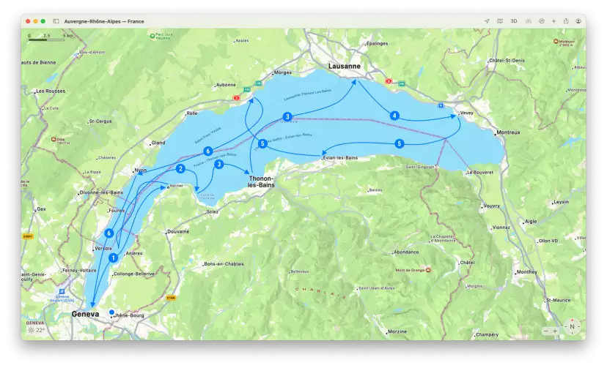Select the Leysin label
This screenshot has height=368, width=607.
562,202
